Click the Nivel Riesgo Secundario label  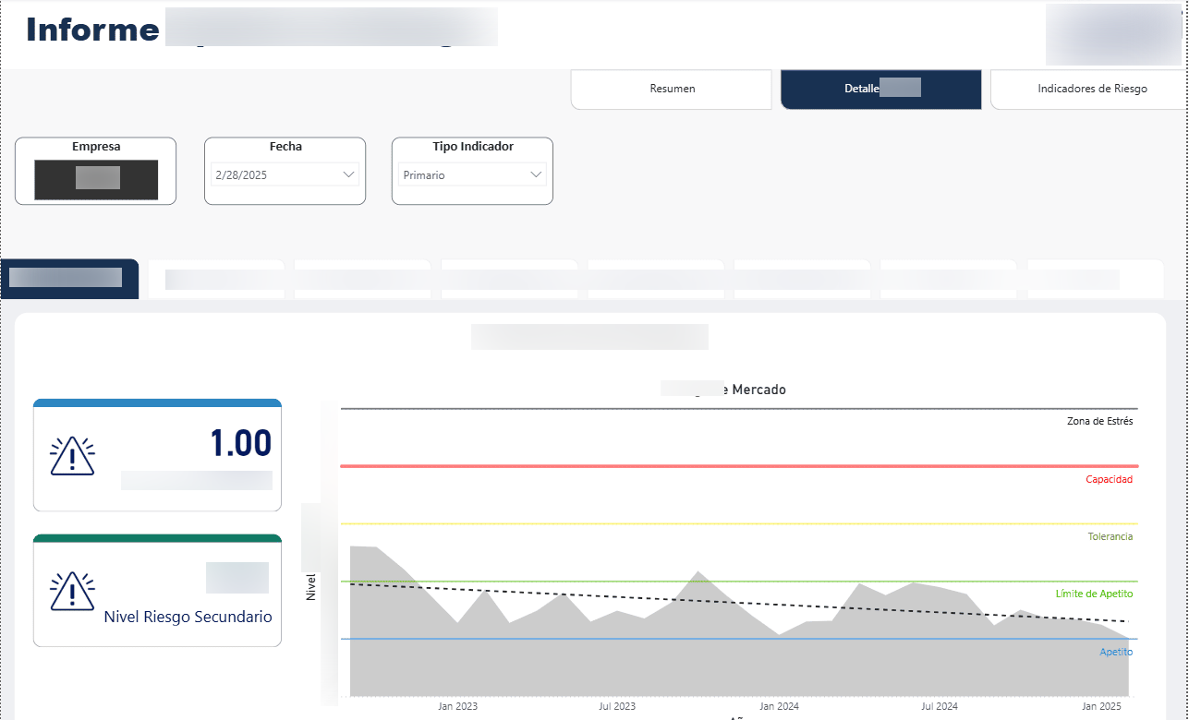pos(188,617)
